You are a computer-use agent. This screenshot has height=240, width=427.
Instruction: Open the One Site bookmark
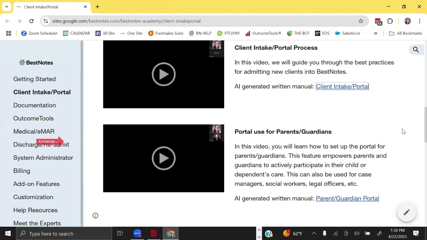pos(131,33)
